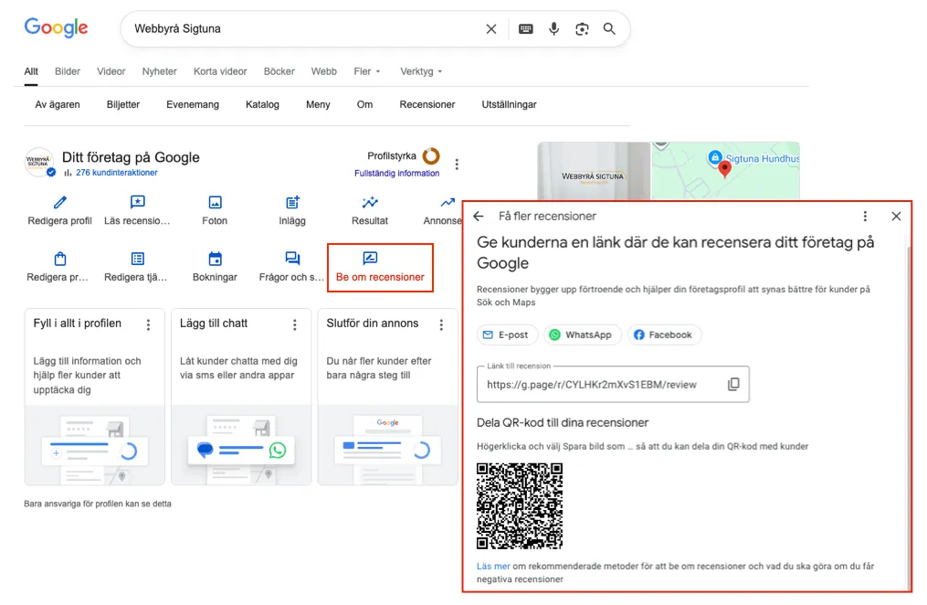This screenshot has height=605, width=927.
Task: Click the magnifying glass search icon
Action: [609, 28]
